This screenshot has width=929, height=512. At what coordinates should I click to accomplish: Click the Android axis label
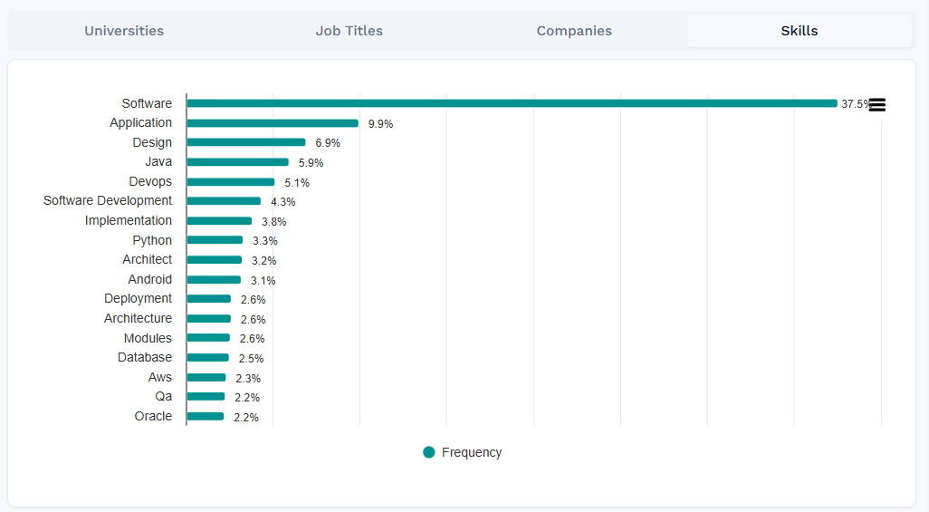tap(149, 279)
